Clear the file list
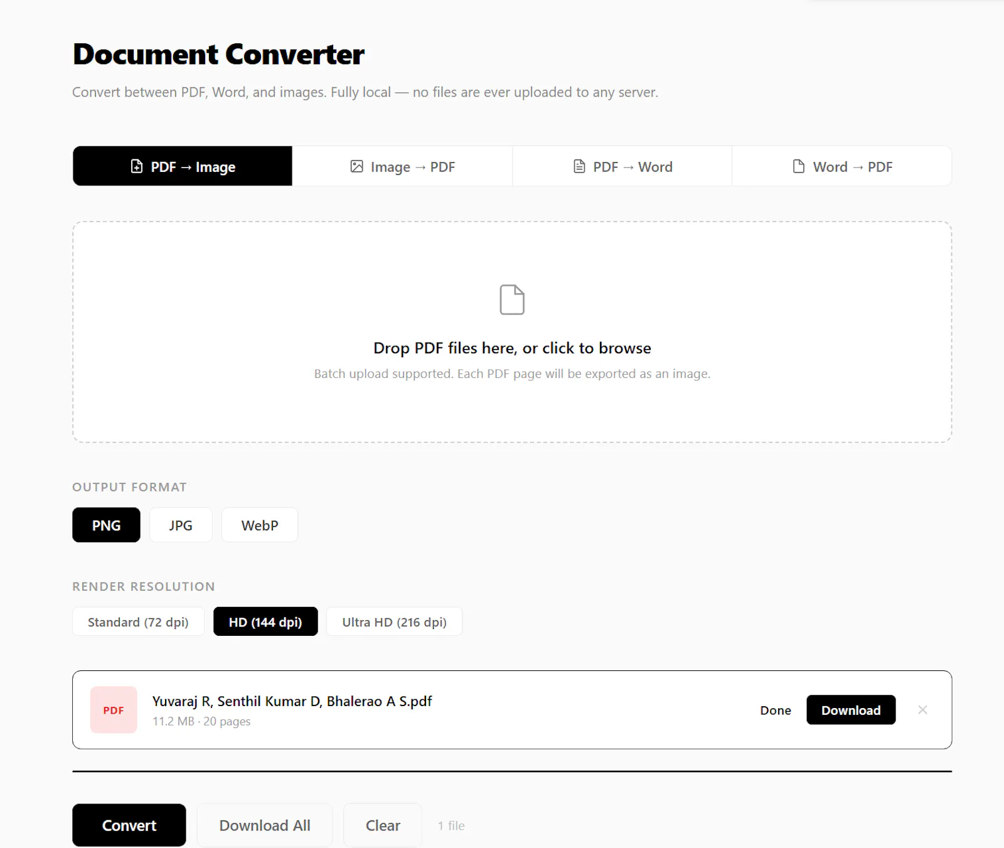Screen dimensions: 1004x848 point(383,825)
